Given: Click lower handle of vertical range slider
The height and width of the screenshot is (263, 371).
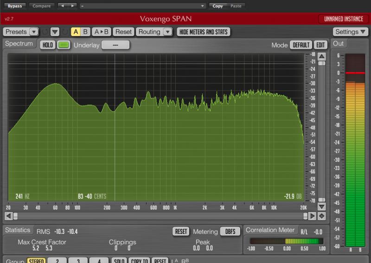Looking at the screenshot, I should (x=321, y=200).
